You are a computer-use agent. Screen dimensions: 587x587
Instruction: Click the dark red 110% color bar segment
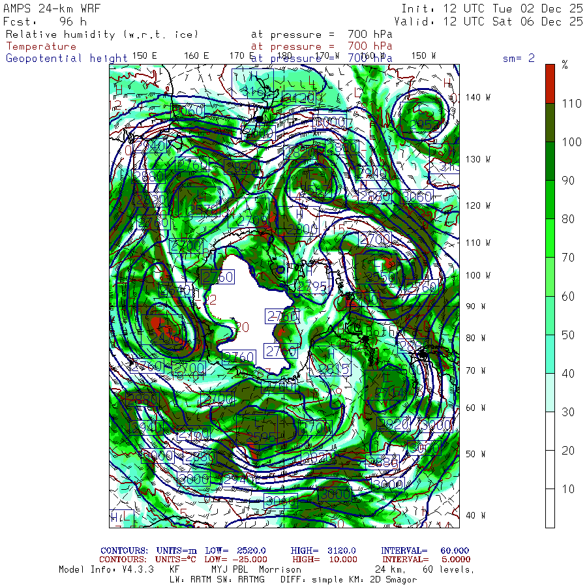[x=550, y=84]
